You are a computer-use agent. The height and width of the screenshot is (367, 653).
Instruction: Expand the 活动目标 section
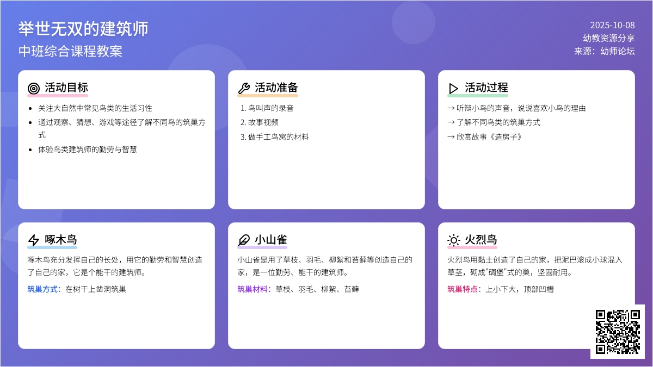116,139
